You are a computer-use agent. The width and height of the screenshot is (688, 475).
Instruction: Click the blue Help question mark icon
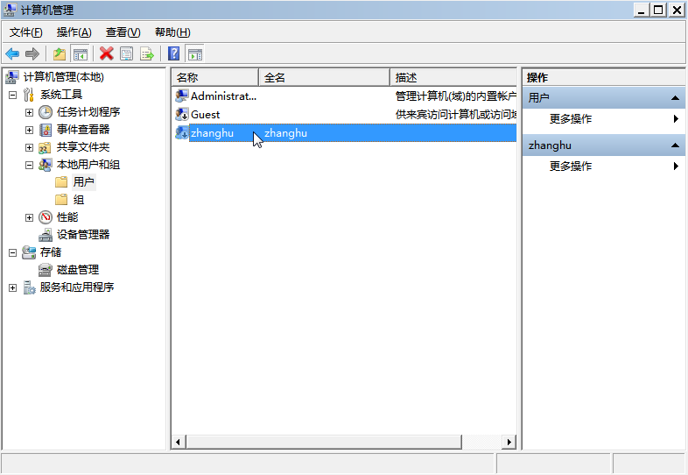173,53
